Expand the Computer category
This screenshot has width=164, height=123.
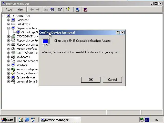[8, 20]
